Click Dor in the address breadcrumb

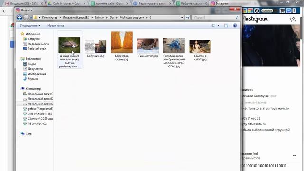click(112, 17)
